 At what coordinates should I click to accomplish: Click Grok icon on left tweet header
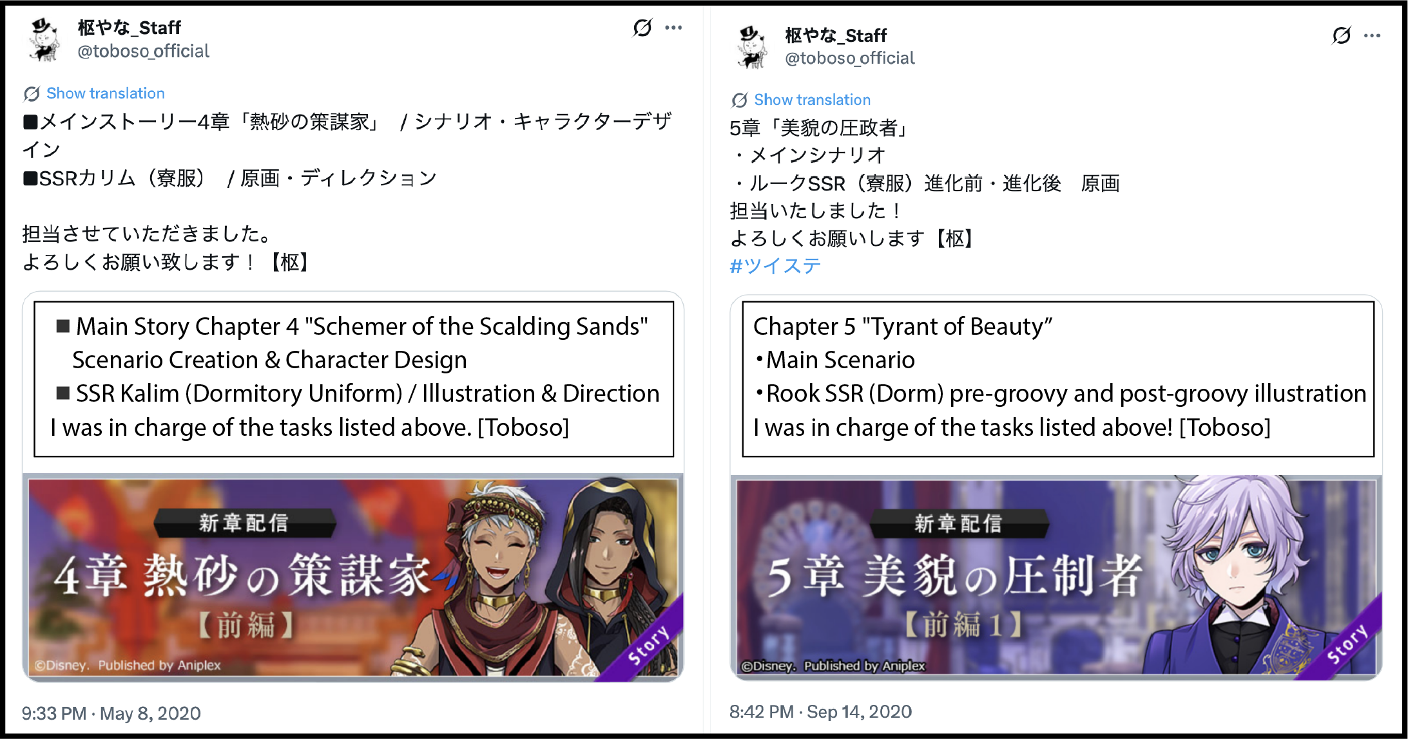click(642, 28)
